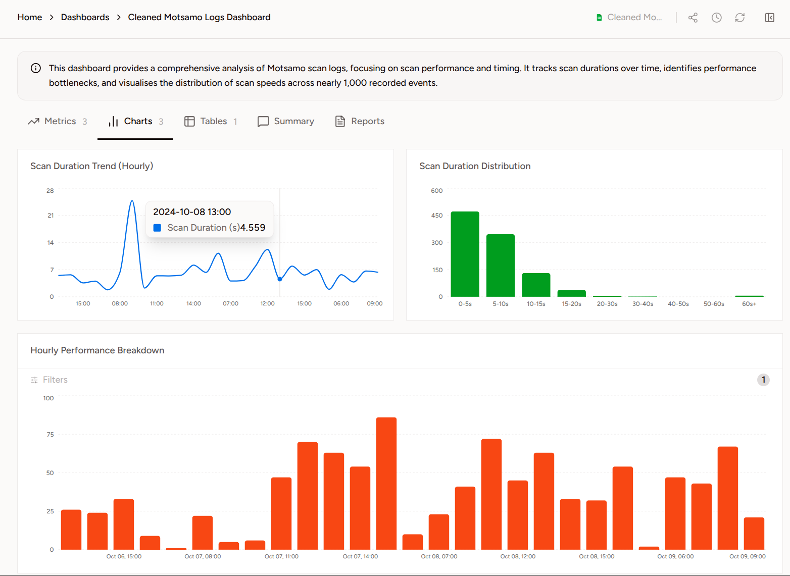
Task: Click the Charts bar icon
Action: point(114,121)
